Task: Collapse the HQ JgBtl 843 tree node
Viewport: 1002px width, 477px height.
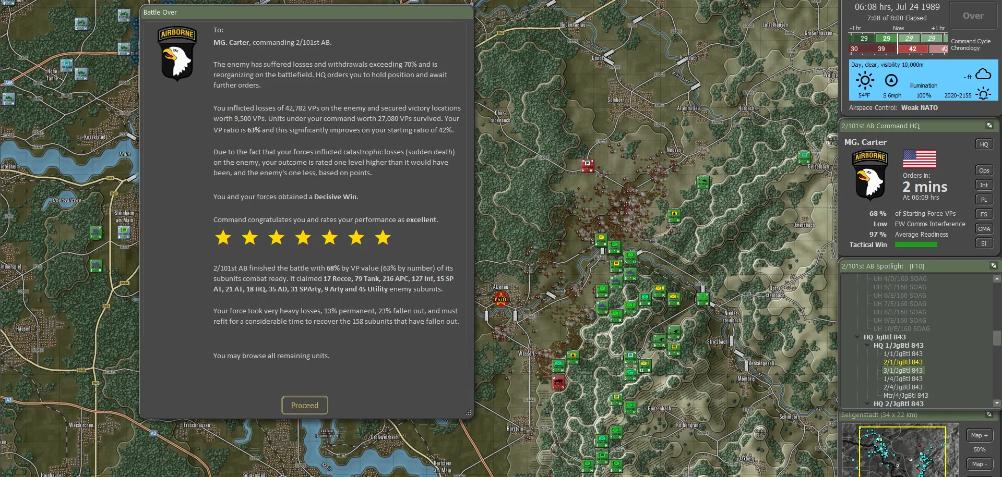Action: [857, 337]
